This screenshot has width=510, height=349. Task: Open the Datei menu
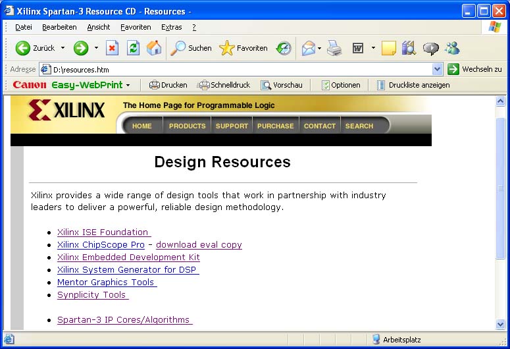click(24, 28)
